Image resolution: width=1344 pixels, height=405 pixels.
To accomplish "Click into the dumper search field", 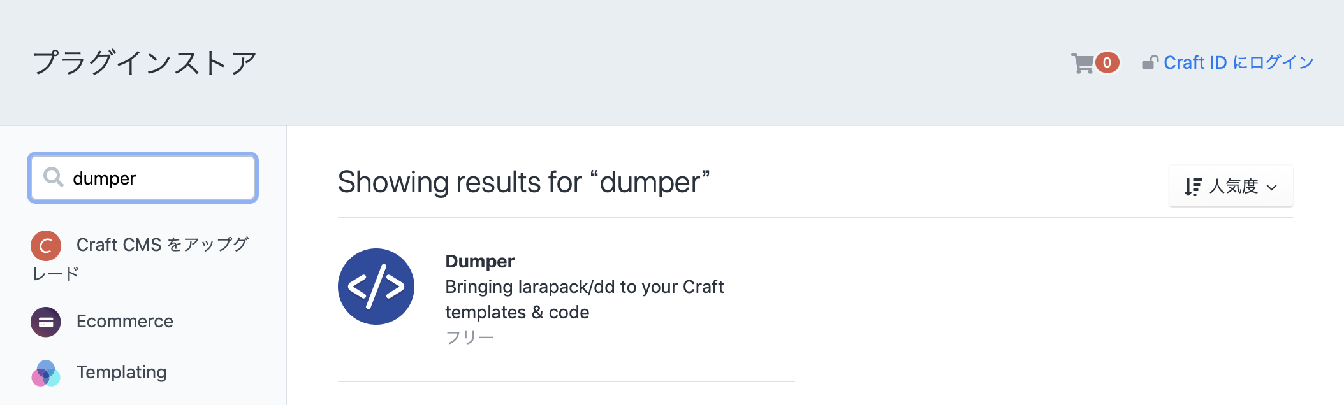I will 143,178.
